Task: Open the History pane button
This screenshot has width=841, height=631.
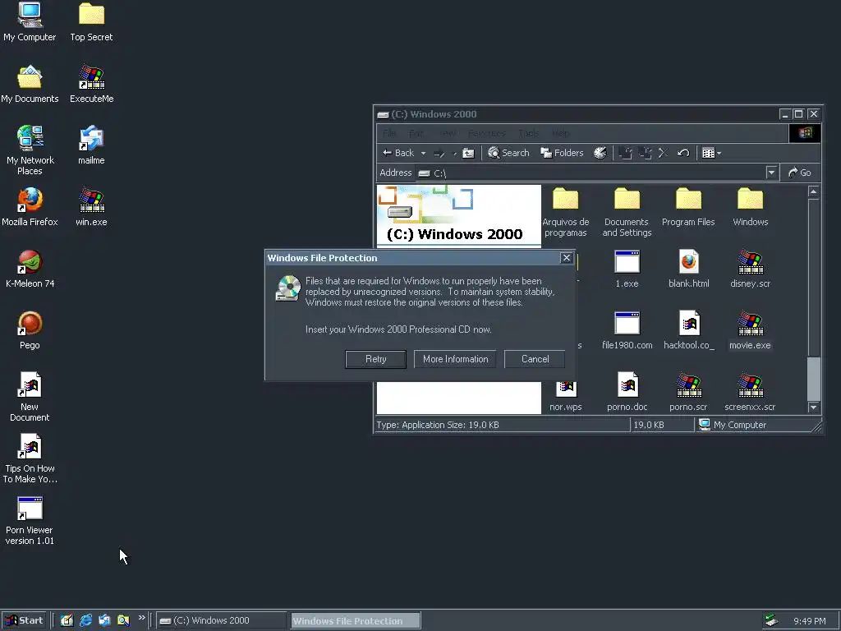Action: tap(600, 153)
